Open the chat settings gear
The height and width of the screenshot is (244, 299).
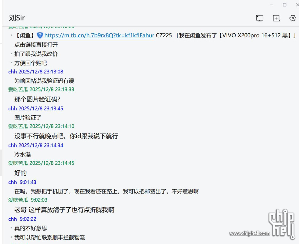[292, 18]
